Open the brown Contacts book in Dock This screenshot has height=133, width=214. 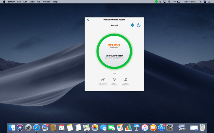[53, 128]
